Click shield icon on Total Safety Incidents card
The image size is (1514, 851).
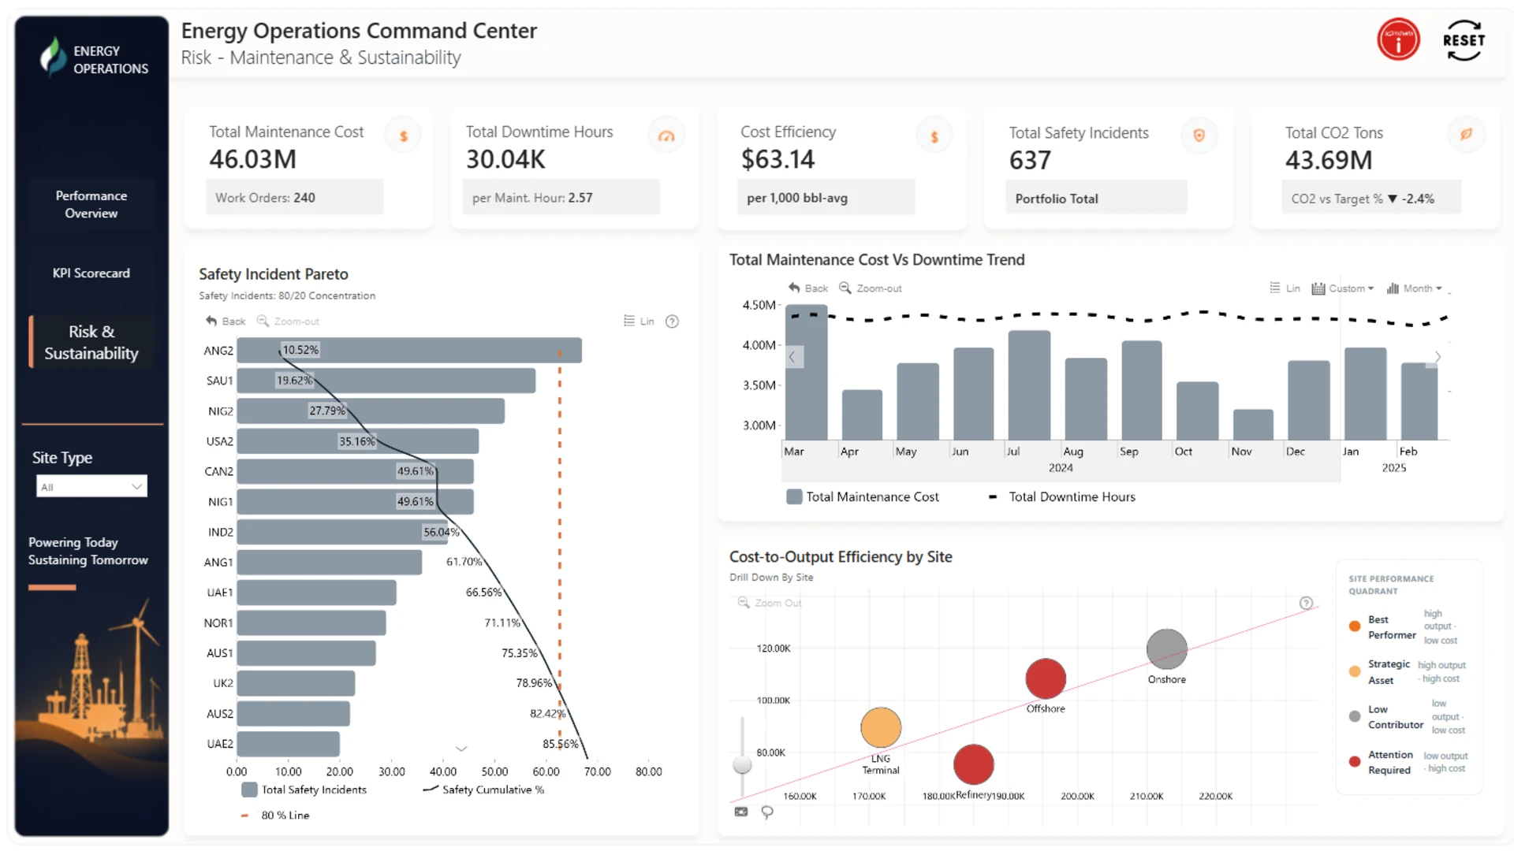coord(1199,136)
